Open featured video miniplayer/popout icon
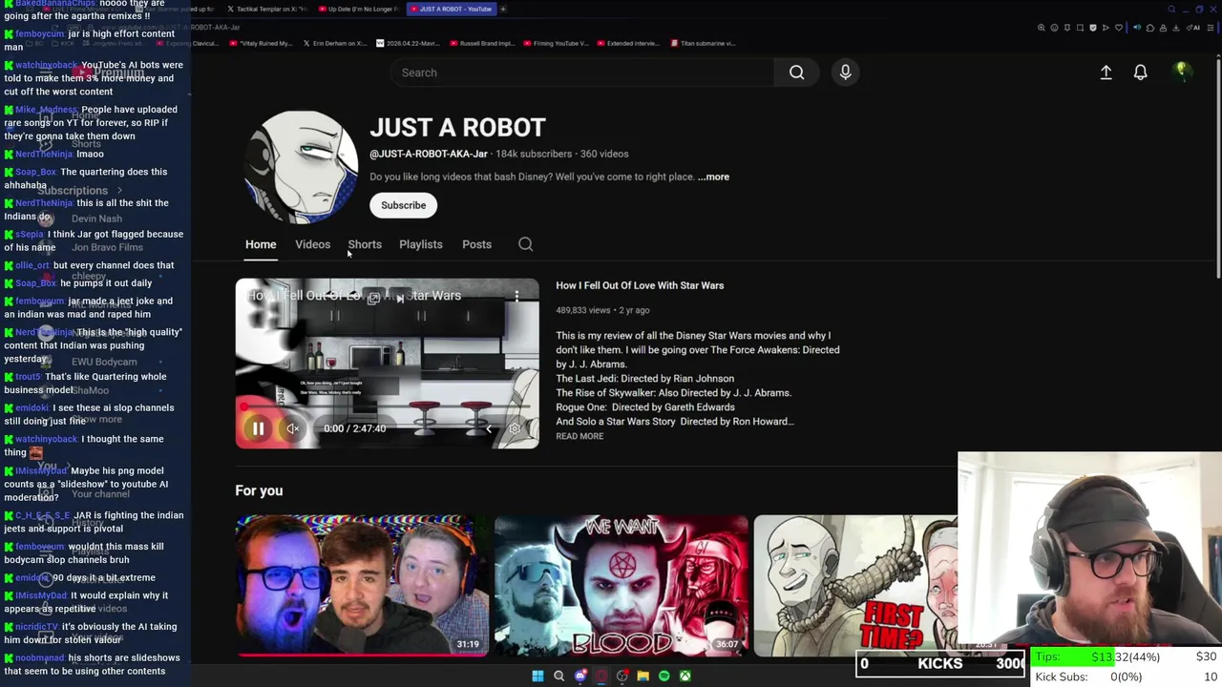Image resolution: width=1222 pixels, height=687 pixels. 374,298
